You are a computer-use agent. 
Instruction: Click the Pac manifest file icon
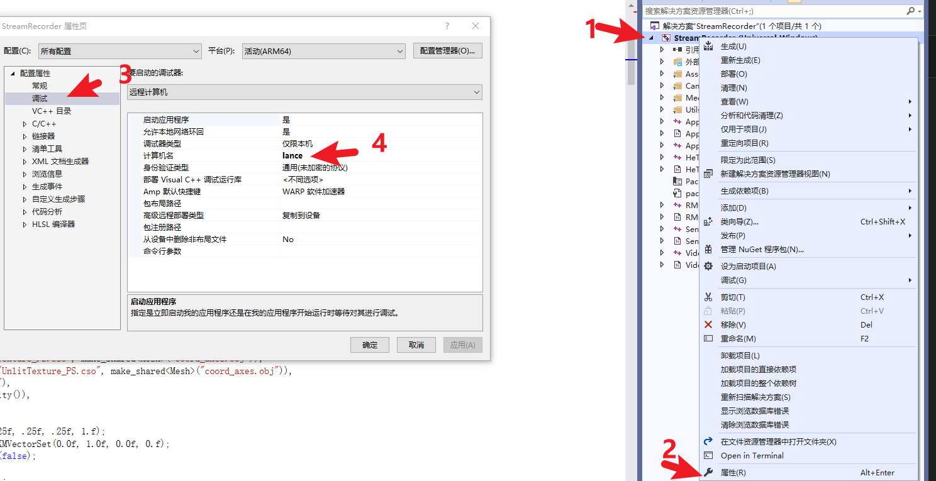click(x=677, y=181)
